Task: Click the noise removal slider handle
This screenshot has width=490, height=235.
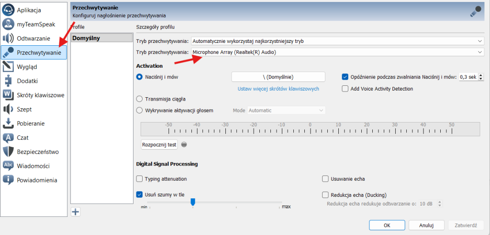Action: pyautogui.click(x=193, y=202)
